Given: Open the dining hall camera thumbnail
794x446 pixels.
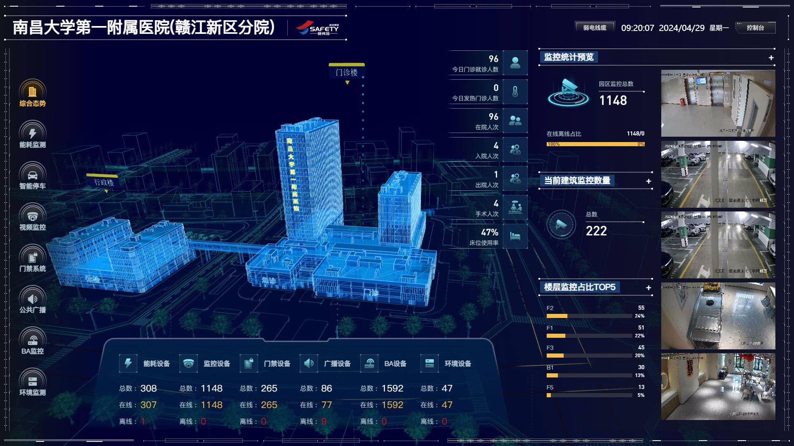Looking at the screenshot, I should click(718, 387).
